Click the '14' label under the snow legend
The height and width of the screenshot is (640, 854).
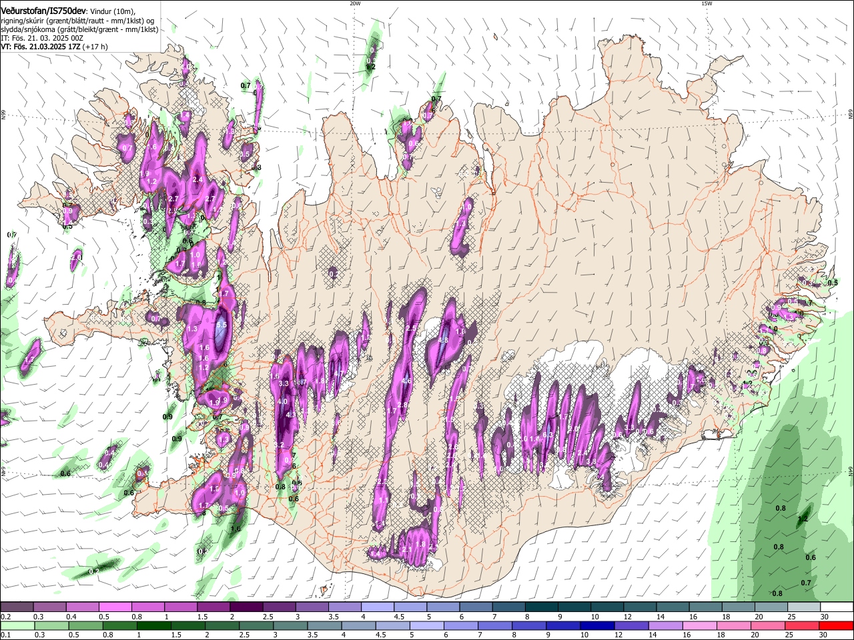[x=660, y=617]
